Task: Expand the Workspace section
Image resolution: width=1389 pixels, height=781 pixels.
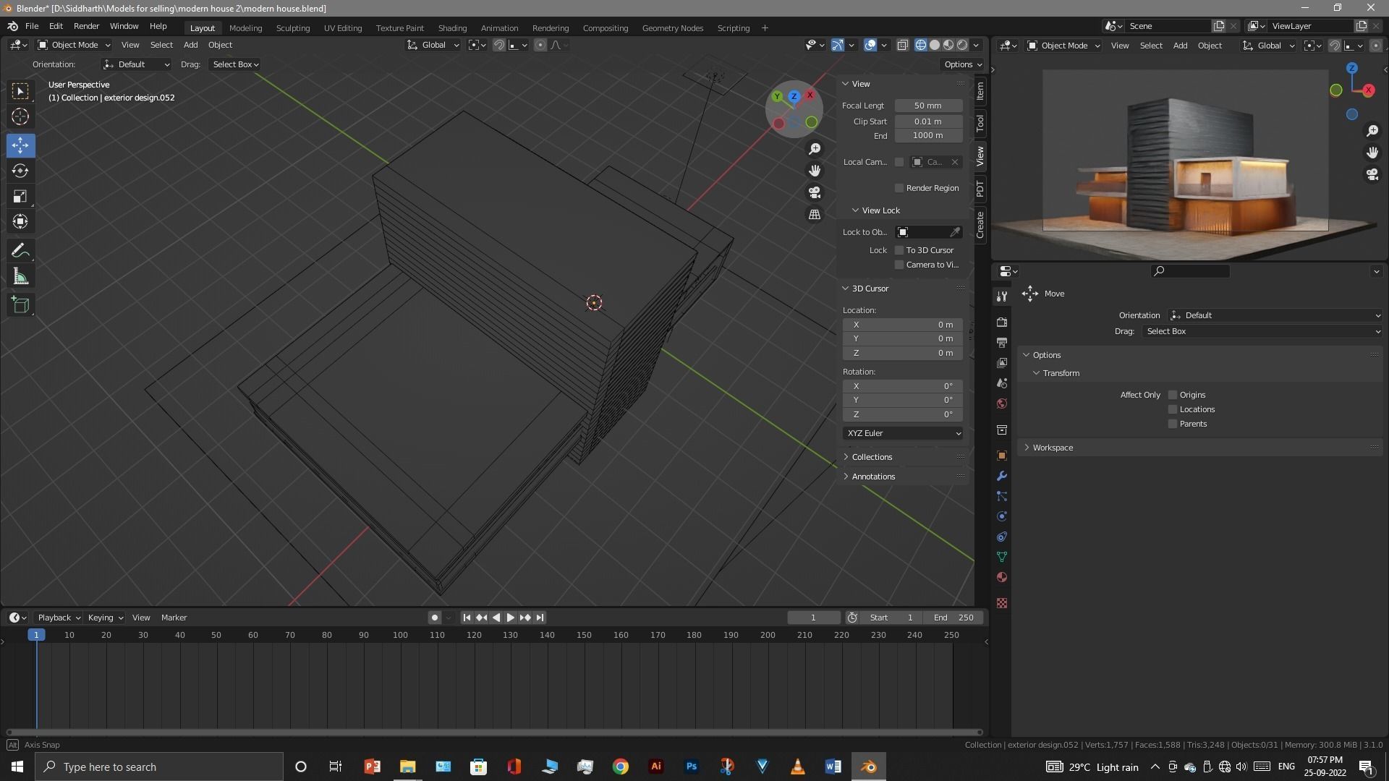Action: click(x=1053, y=448)
